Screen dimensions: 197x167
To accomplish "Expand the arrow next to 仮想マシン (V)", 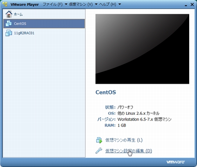I will pos(96,4).
